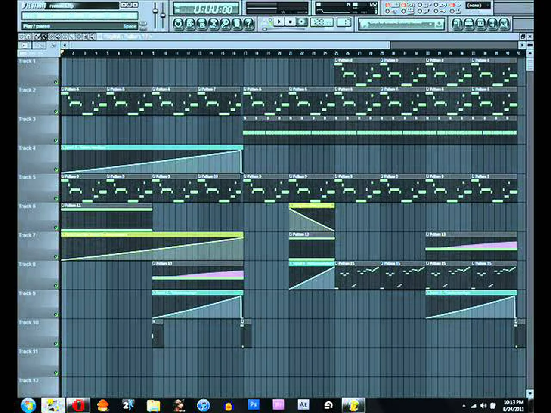Open After Effects from the taskbar

303,404
